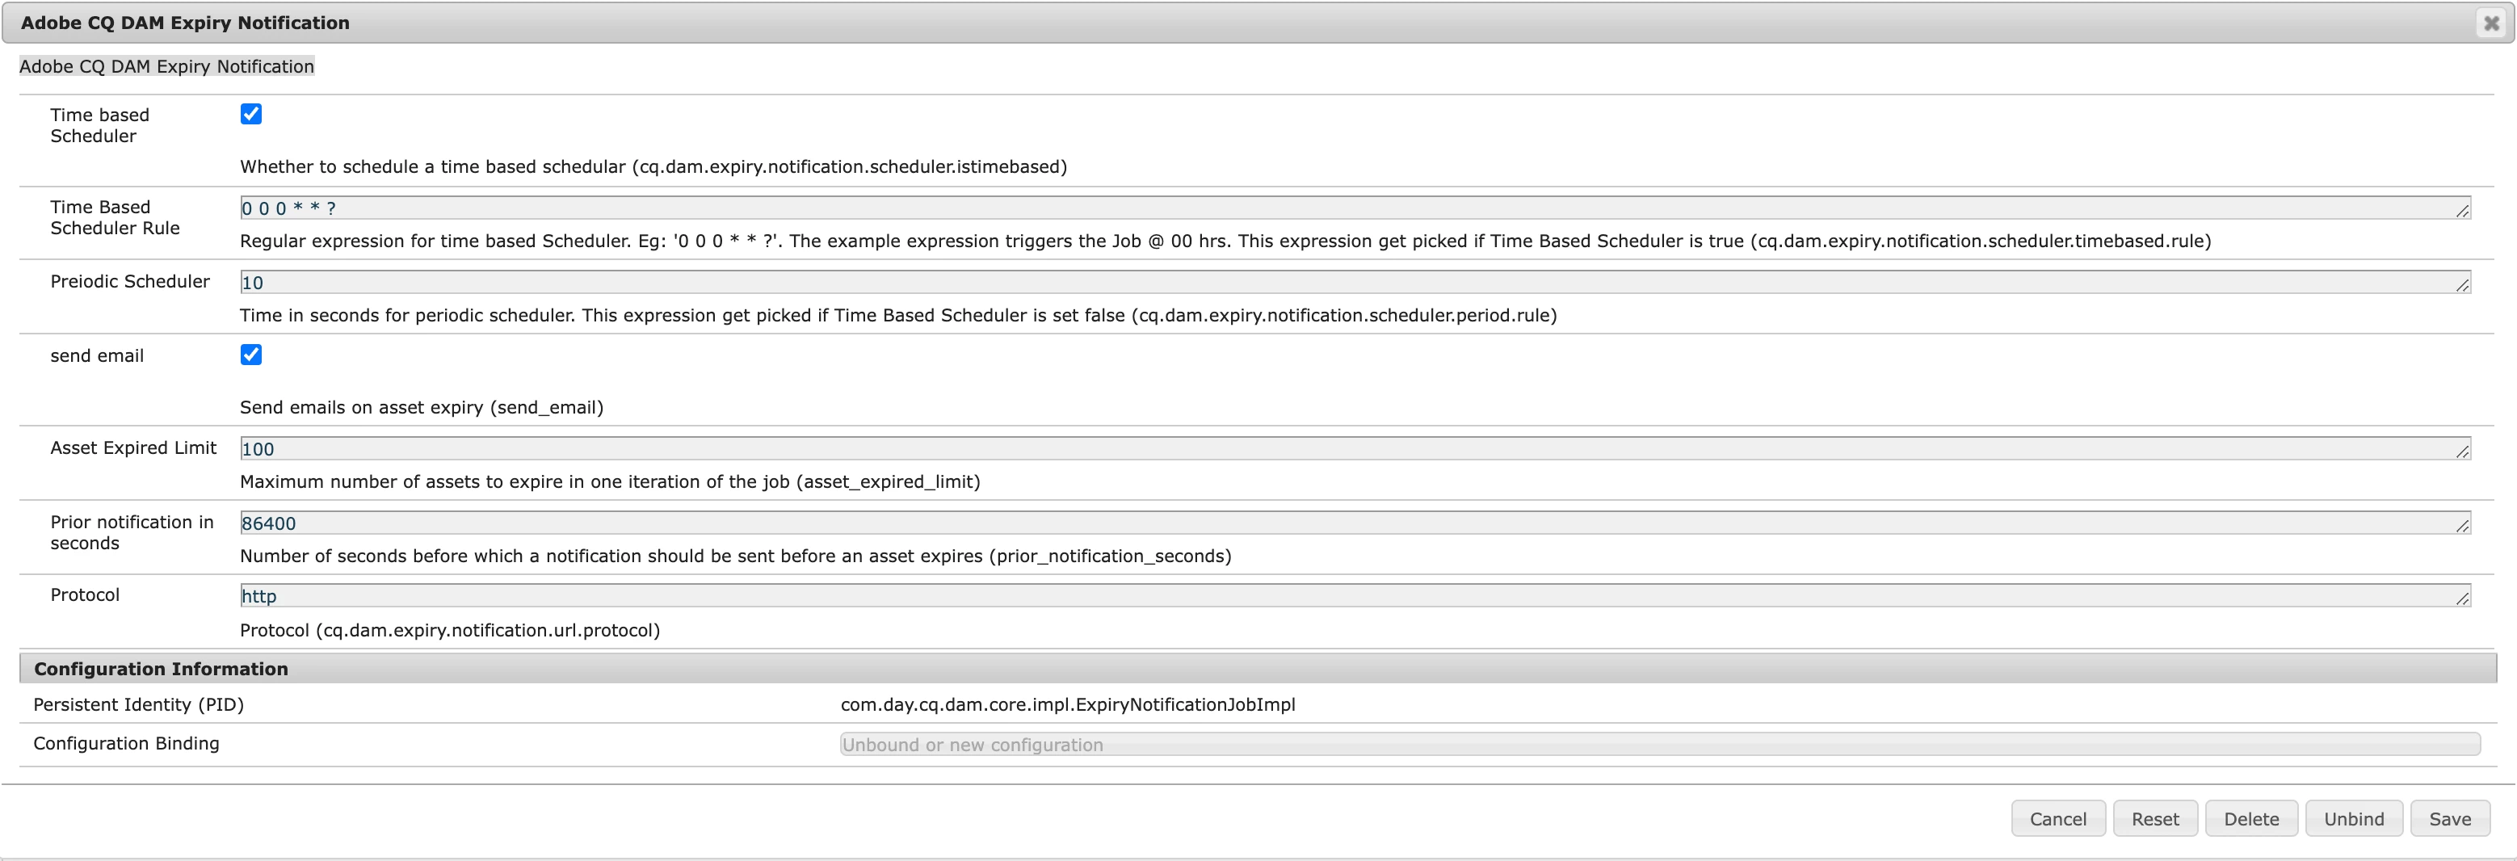Click the Protocol input field
This screenshot has width=2517, height=861.
(1355, 596)
